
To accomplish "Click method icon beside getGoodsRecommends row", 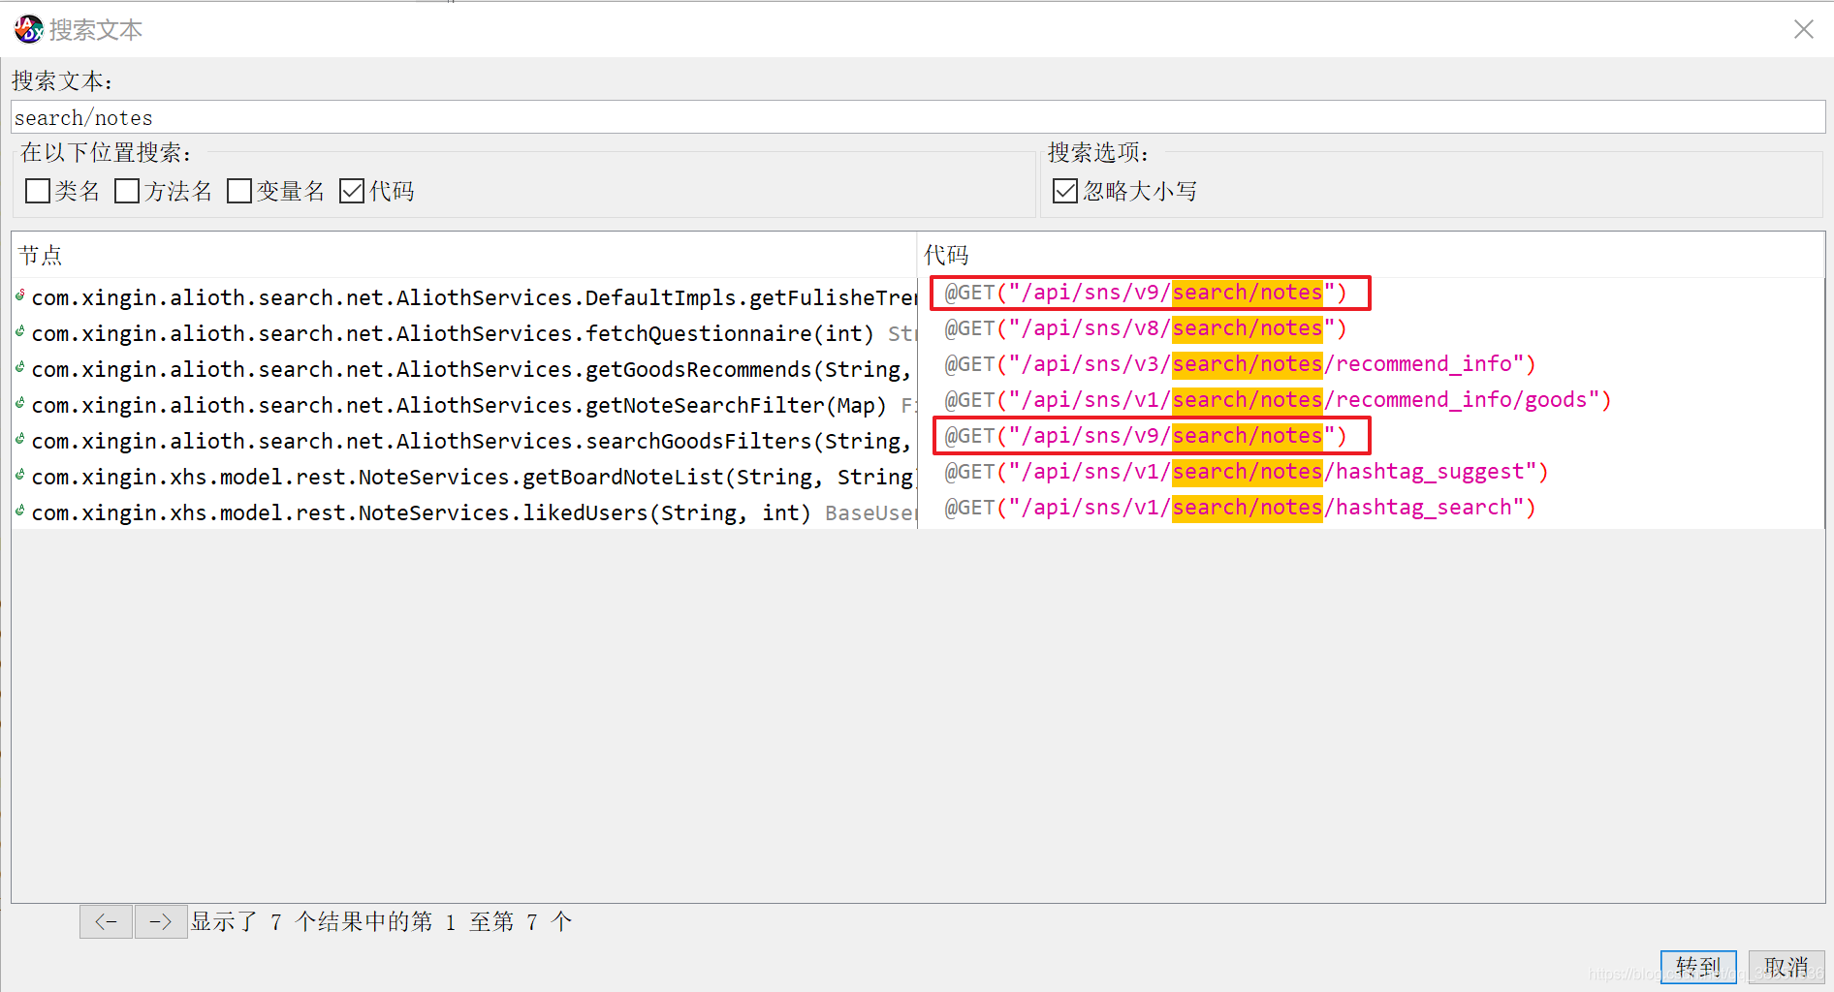I will [20, 367].
